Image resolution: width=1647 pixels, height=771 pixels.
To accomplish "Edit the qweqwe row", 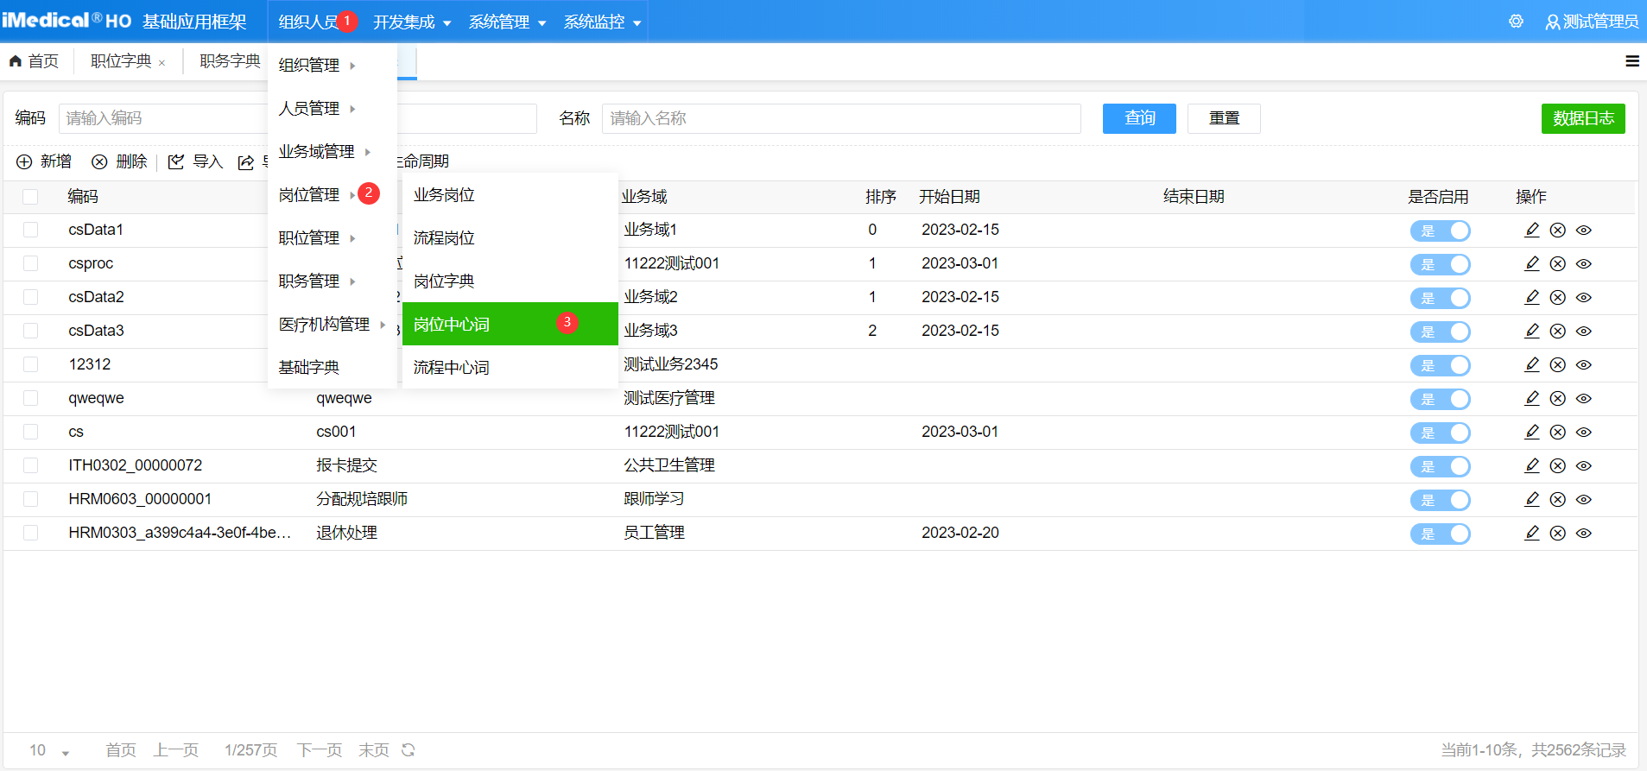I will [x=1532, y=398].
